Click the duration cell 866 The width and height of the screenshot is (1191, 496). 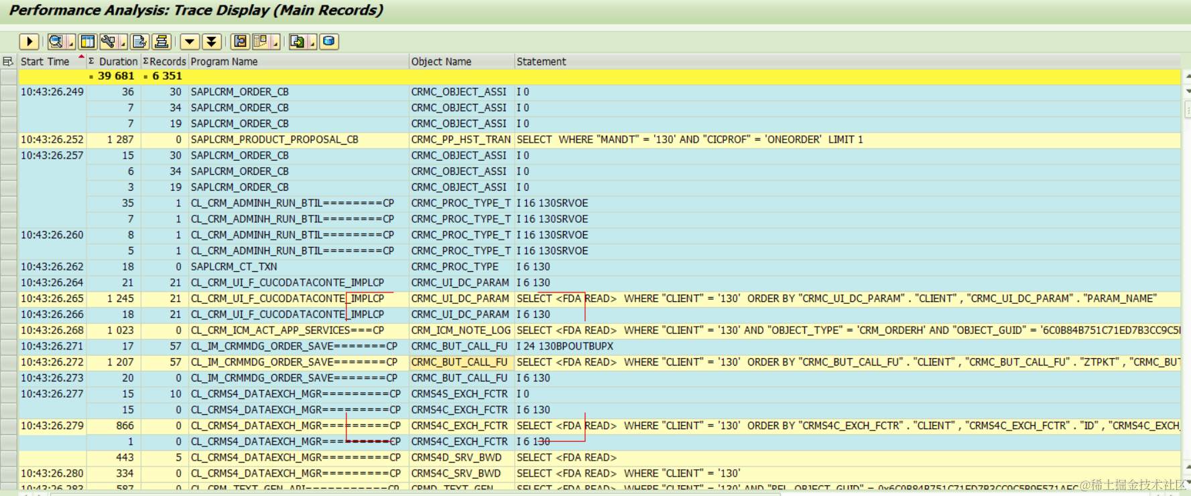pos(113,426)
